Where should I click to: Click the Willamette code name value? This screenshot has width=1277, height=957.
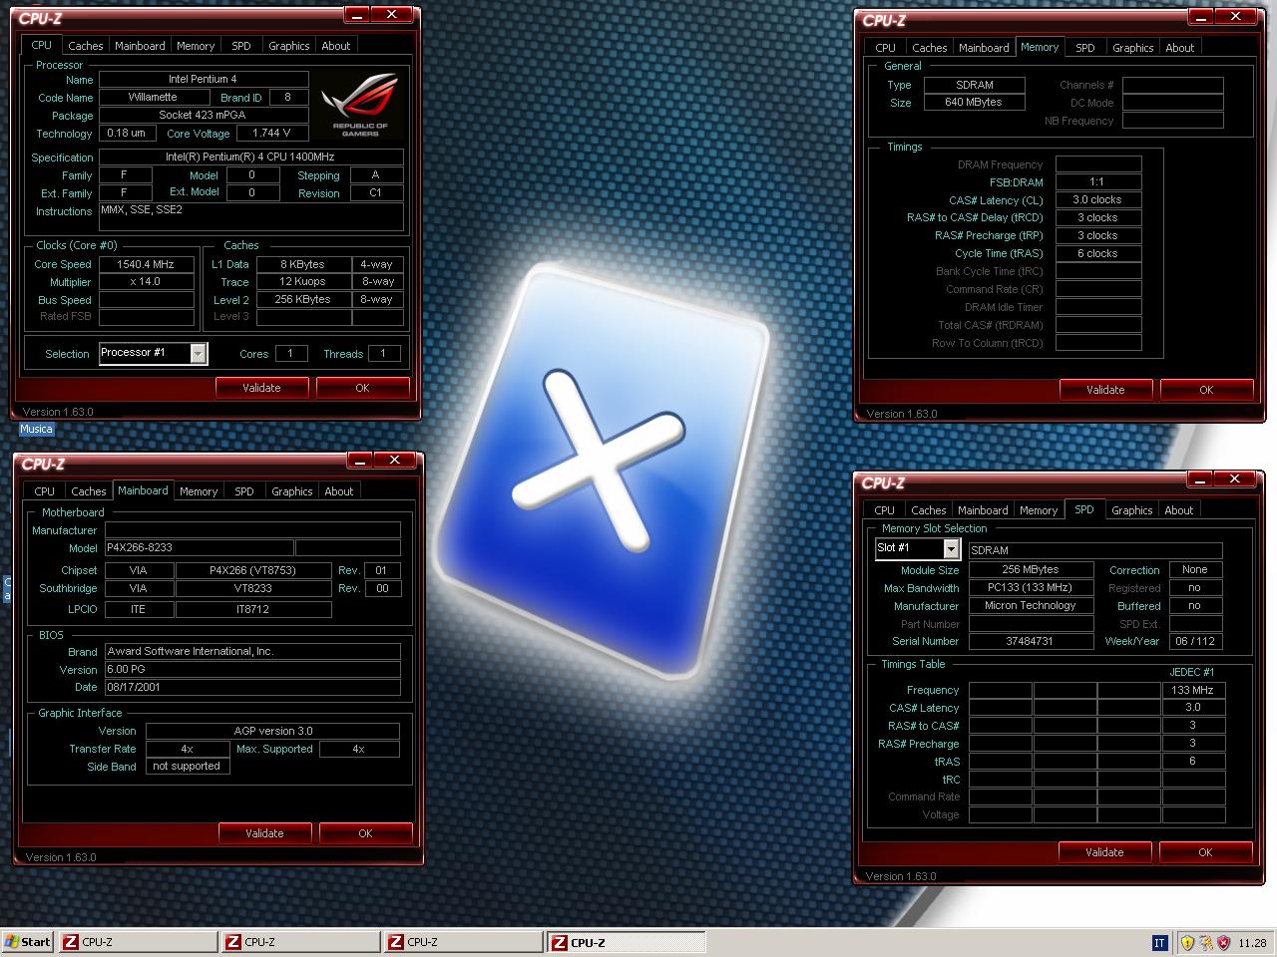(x=154, y=98)
